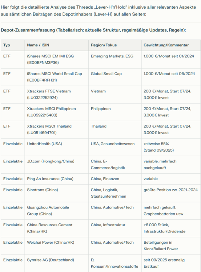Select the Xtrackers MSCI Thailand cell
The image size is (201, 272).
56,129
